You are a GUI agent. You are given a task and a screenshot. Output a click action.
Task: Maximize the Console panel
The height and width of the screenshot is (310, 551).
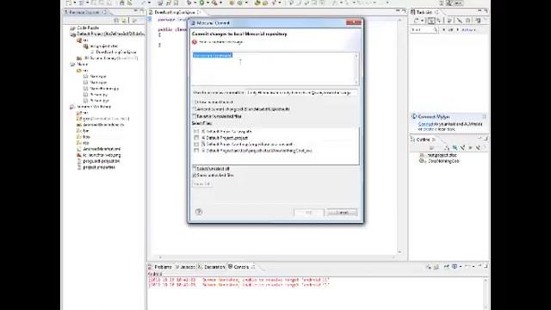point(486,266)
